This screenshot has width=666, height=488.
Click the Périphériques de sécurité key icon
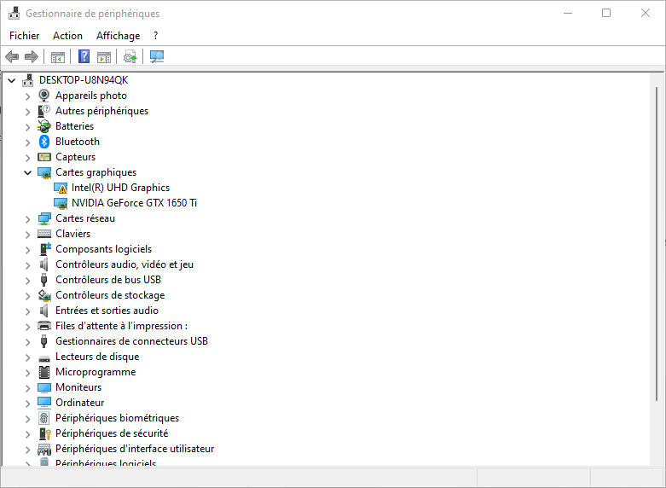tap(44, 433)
